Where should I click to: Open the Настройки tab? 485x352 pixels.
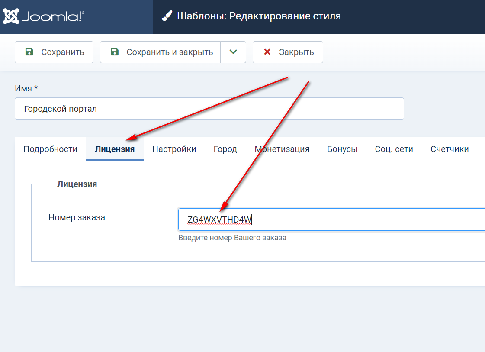pos(174,149)
